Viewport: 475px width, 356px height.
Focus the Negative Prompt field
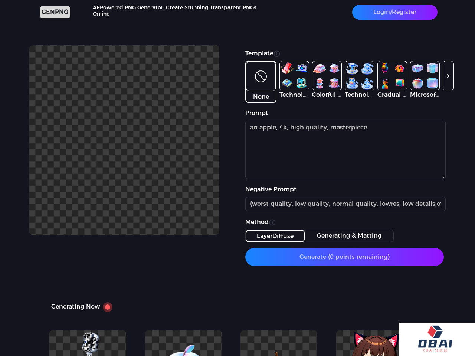click(x=345, y=204)
